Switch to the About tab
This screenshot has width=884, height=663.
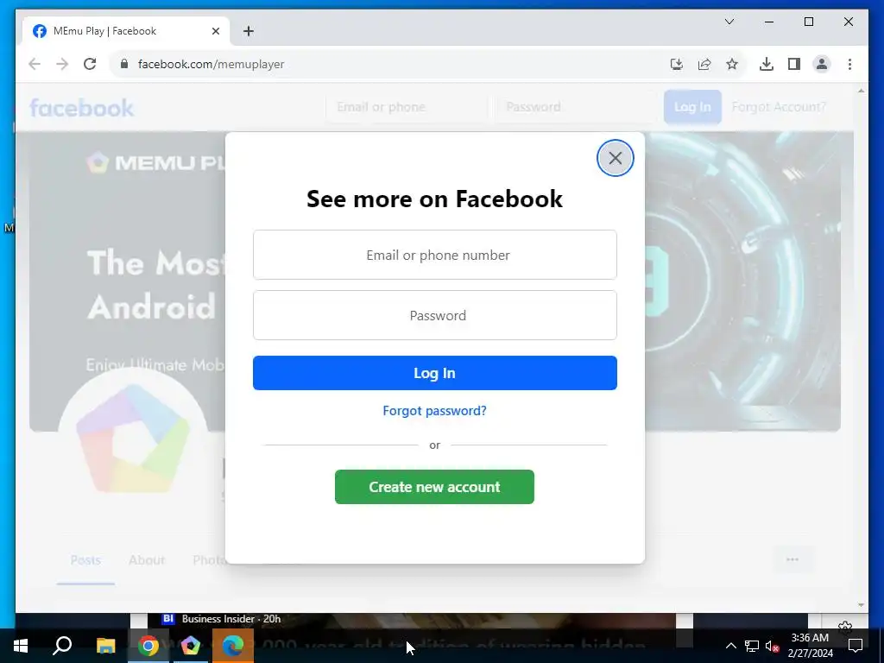[x=147, y=559]
